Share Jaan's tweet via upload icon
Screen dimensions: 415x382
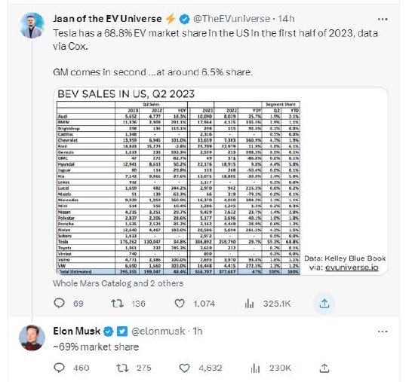click(x=324, y=304)
